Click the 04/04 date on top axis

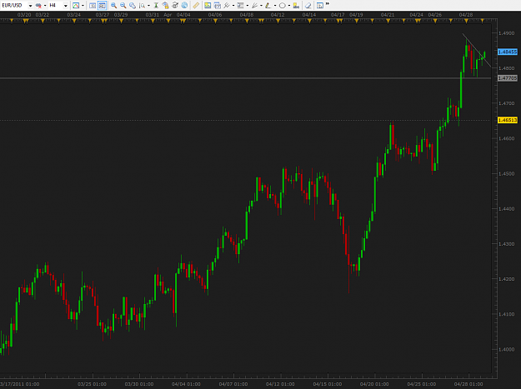183,15
